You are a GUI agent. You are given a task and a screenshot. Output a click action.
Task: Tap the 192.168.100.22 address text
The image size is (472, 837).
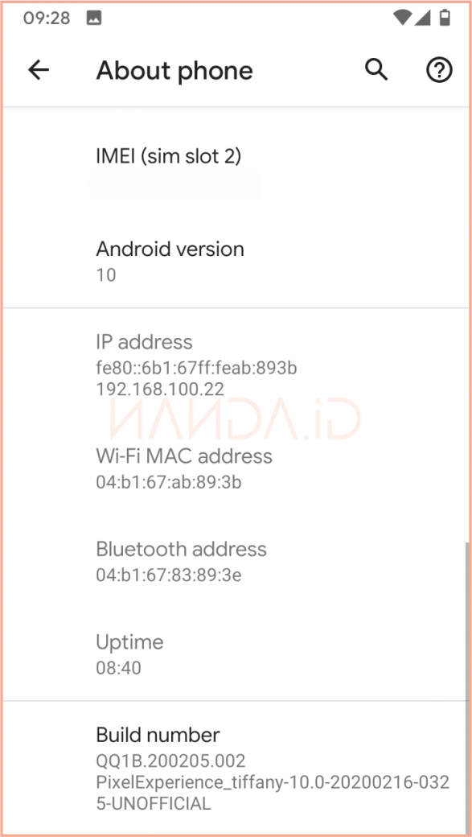click(x=160, y=390)
